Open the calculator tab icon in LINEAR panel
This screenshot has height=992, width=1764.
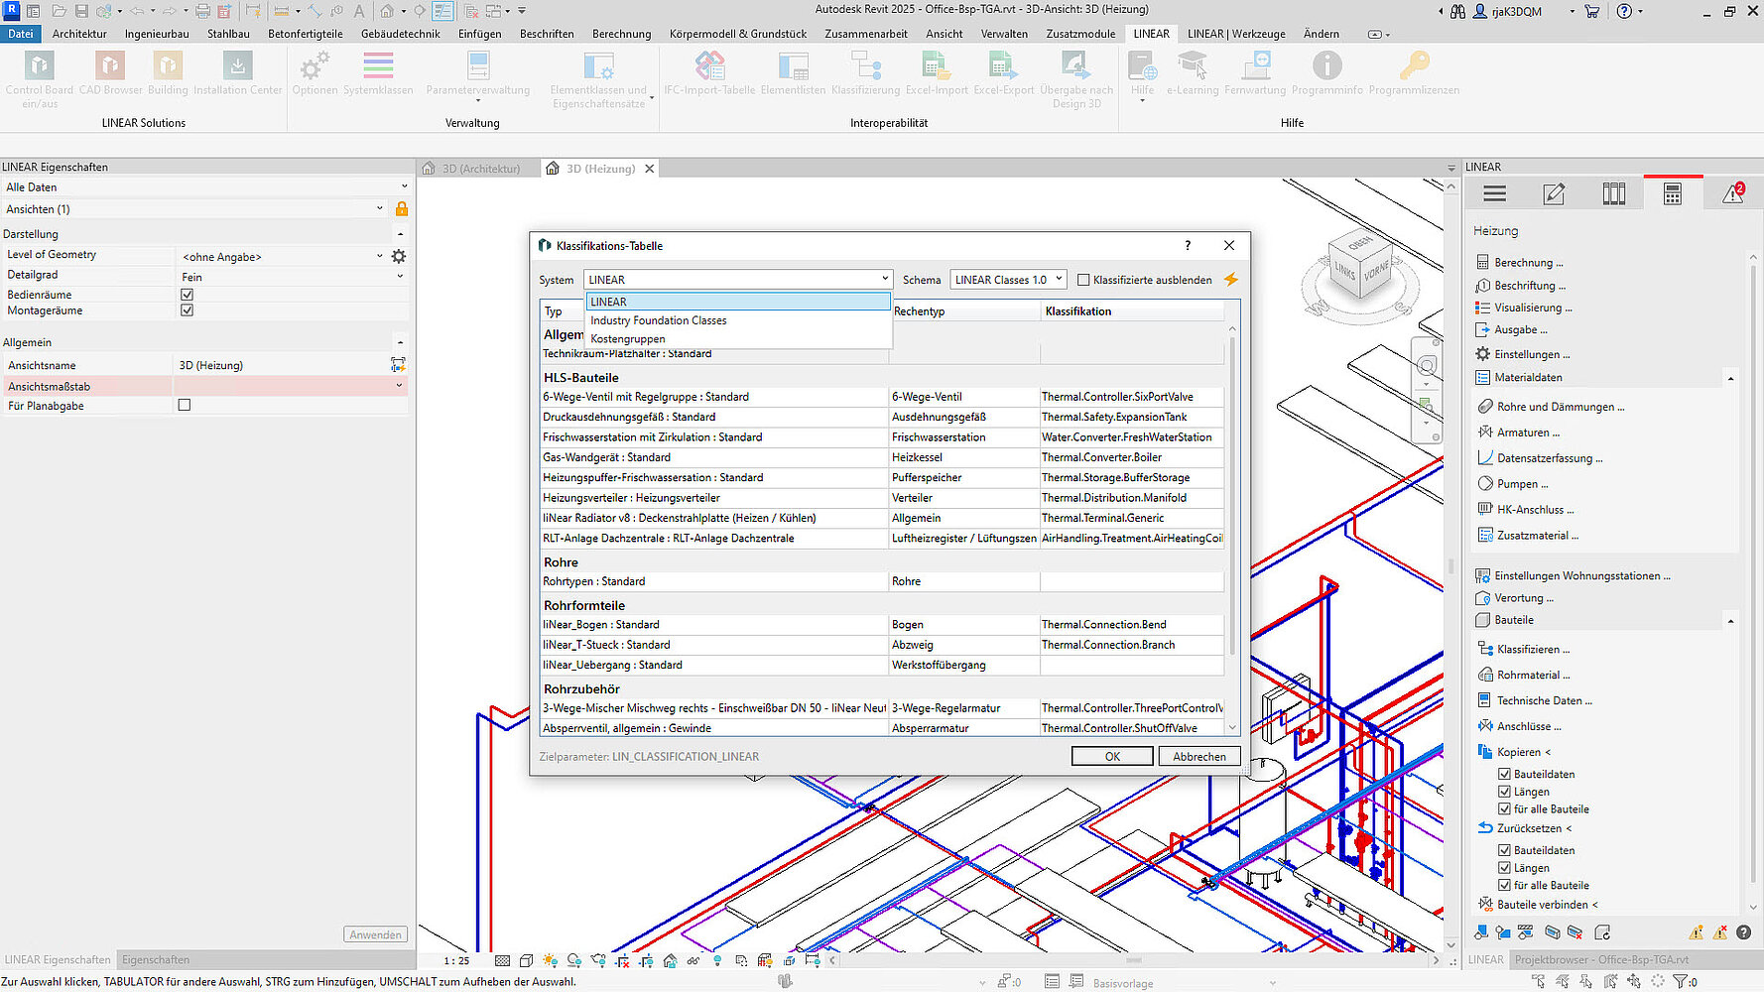(x=1673, y=194)
